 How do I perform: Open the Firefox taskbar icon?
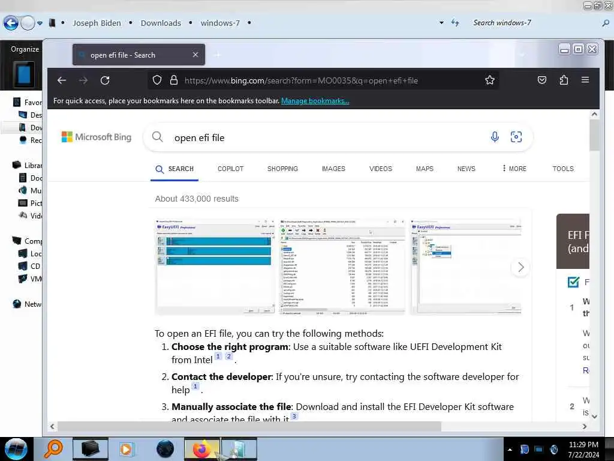[x=201, y=449]
